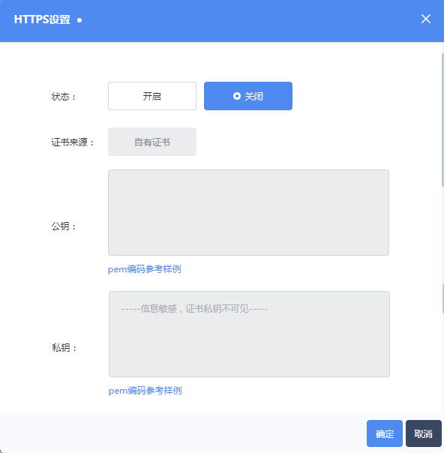This screenshot has width=444, height=453.
Task: Open the pem编码参考样例 link below the 私钥 field
Action: tap(145, 391)
